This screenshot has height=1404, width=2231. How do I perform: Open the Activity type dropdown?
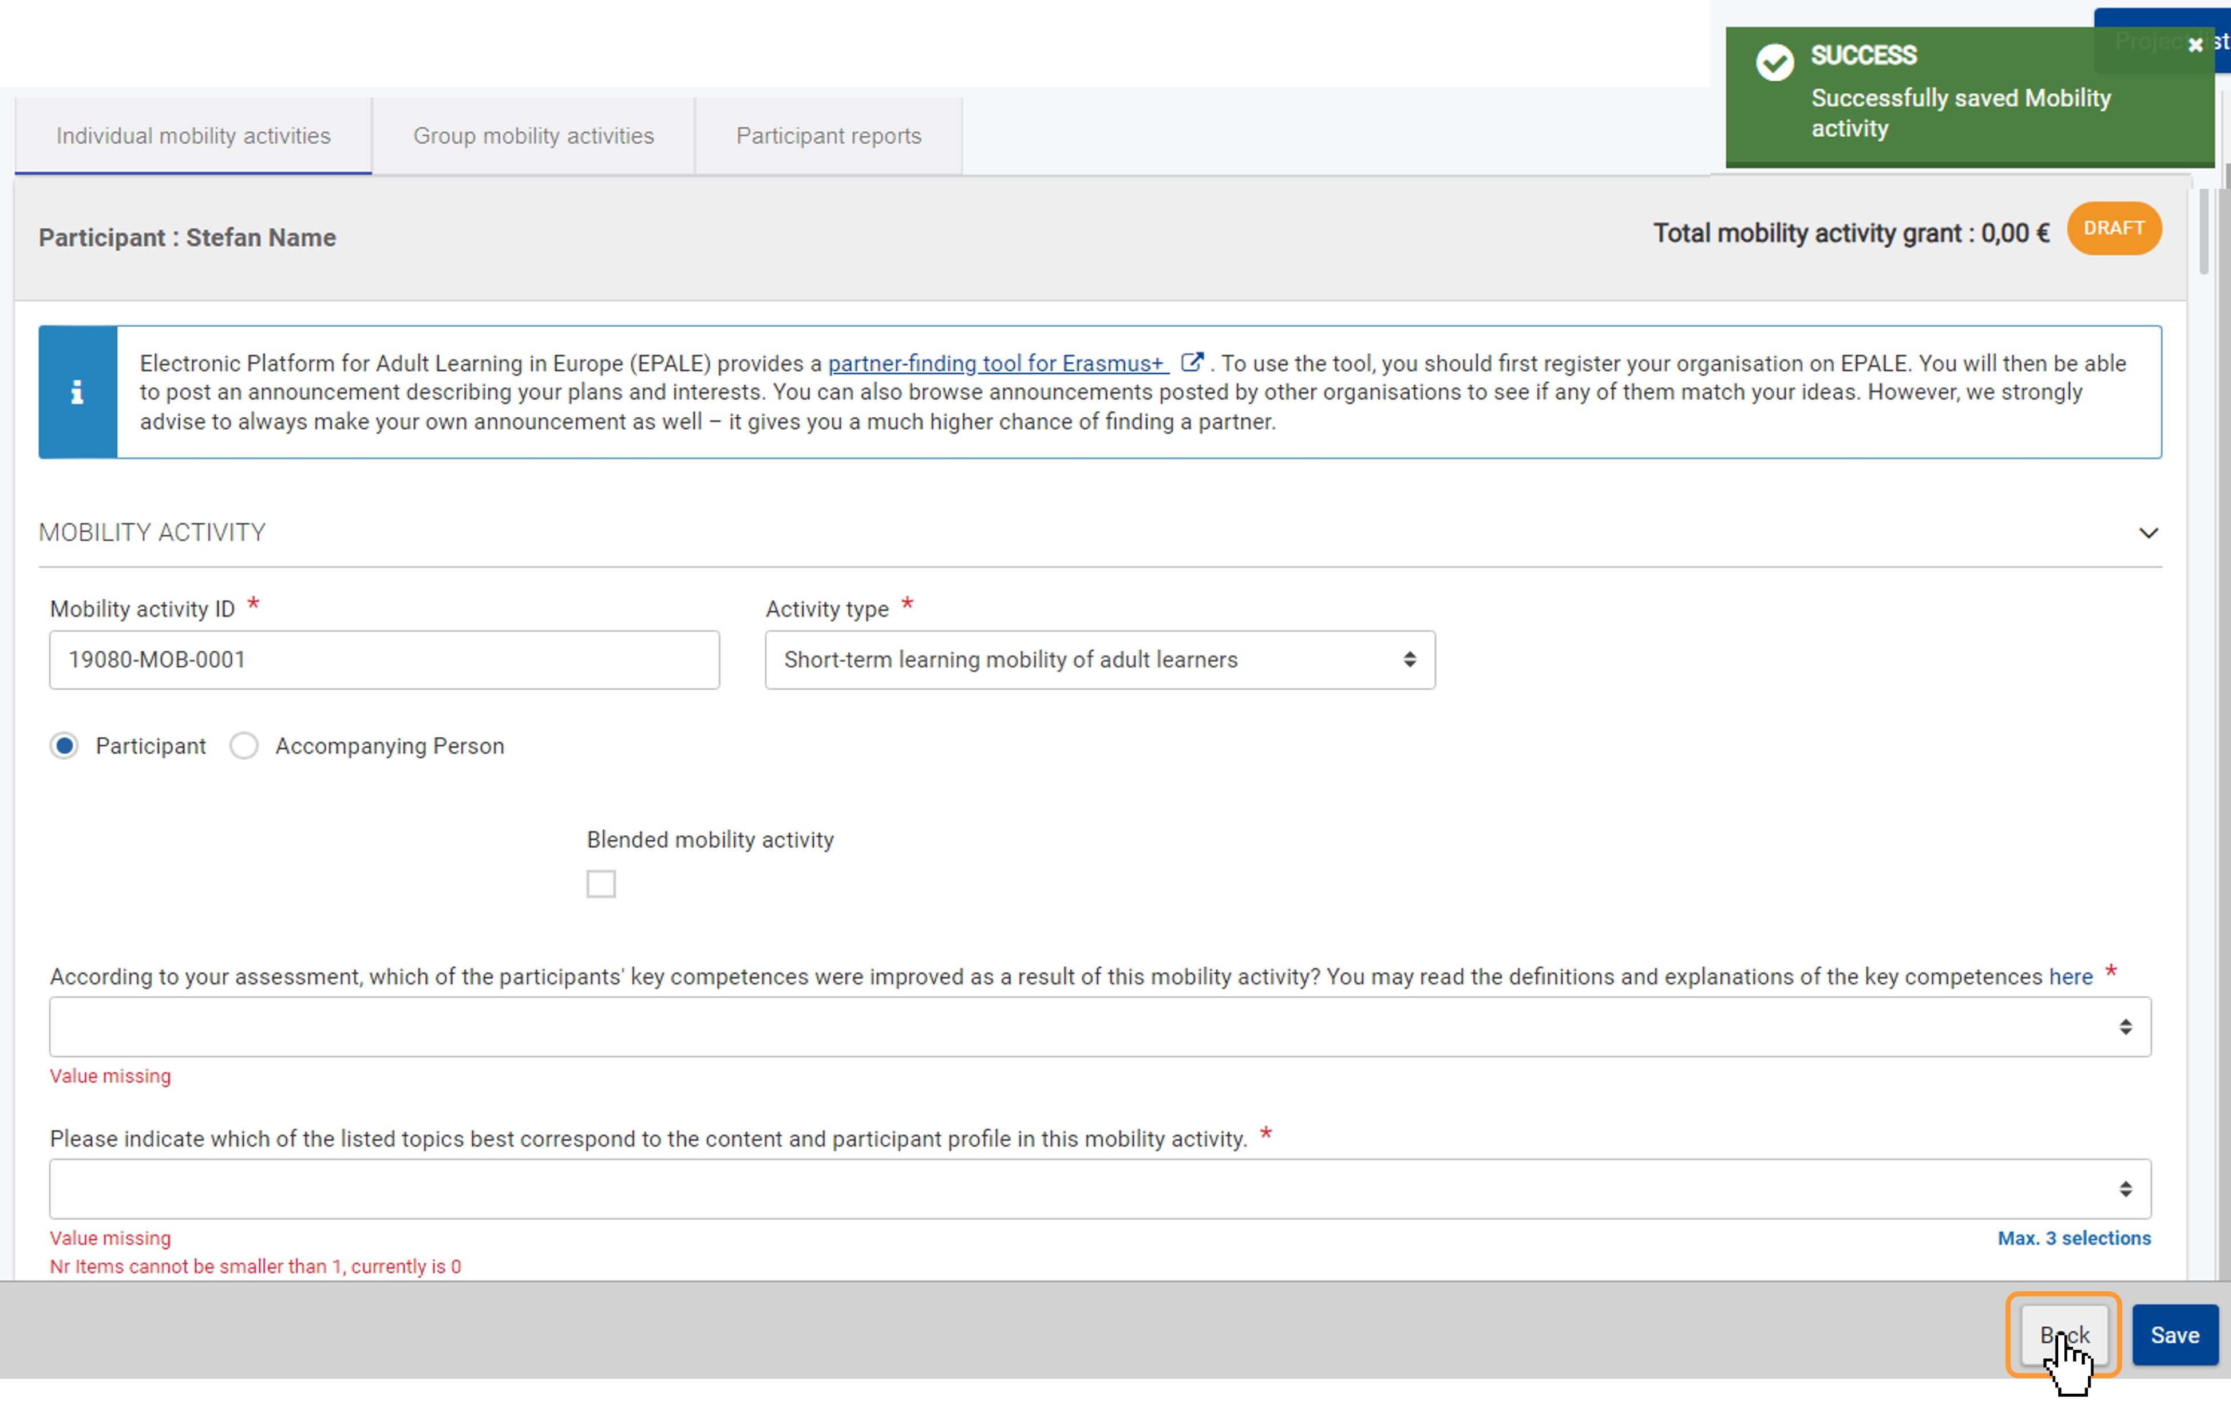tap(1099, 660)
